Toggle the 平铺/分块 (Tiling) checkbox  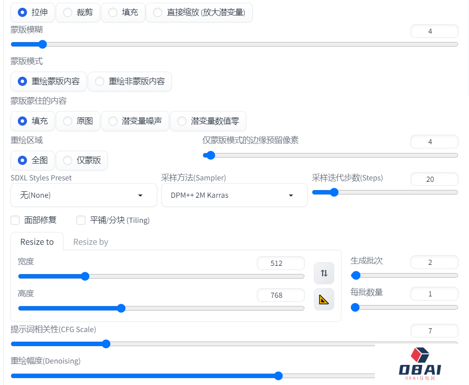tap(81, 220)
